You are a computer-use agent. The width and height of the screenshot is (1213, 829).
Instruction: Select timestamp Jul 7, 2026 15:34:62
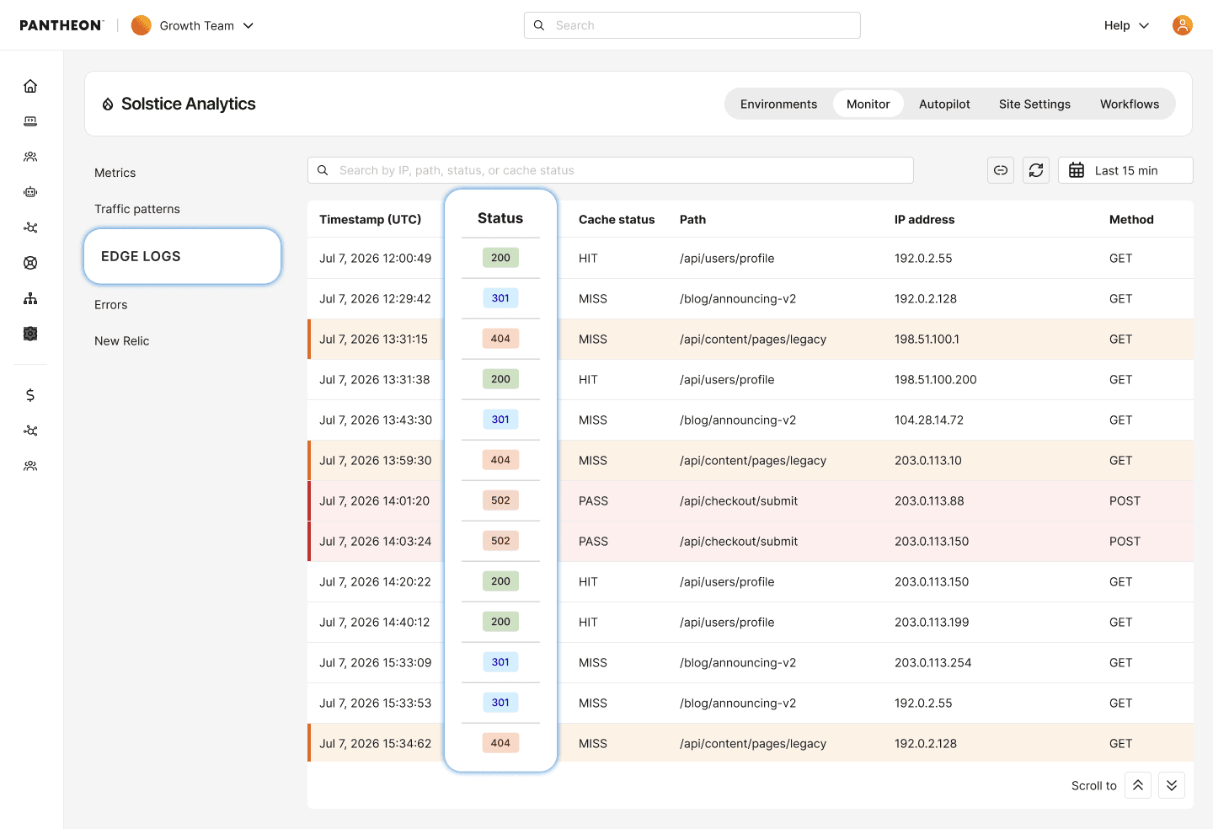pos(376,744)
